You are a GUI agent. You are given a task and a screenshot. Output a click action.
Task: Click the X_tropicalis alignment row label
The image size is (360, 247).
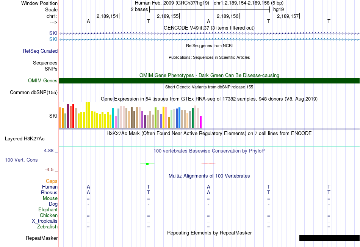point(45,221)
